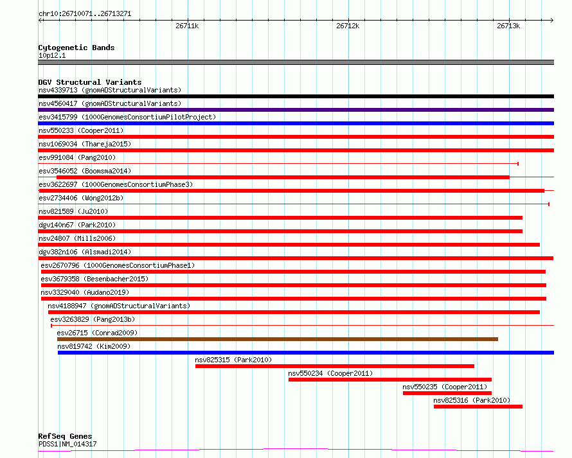
Task: Click the 26712k ruler mark
Action: [x=348, y=26]
